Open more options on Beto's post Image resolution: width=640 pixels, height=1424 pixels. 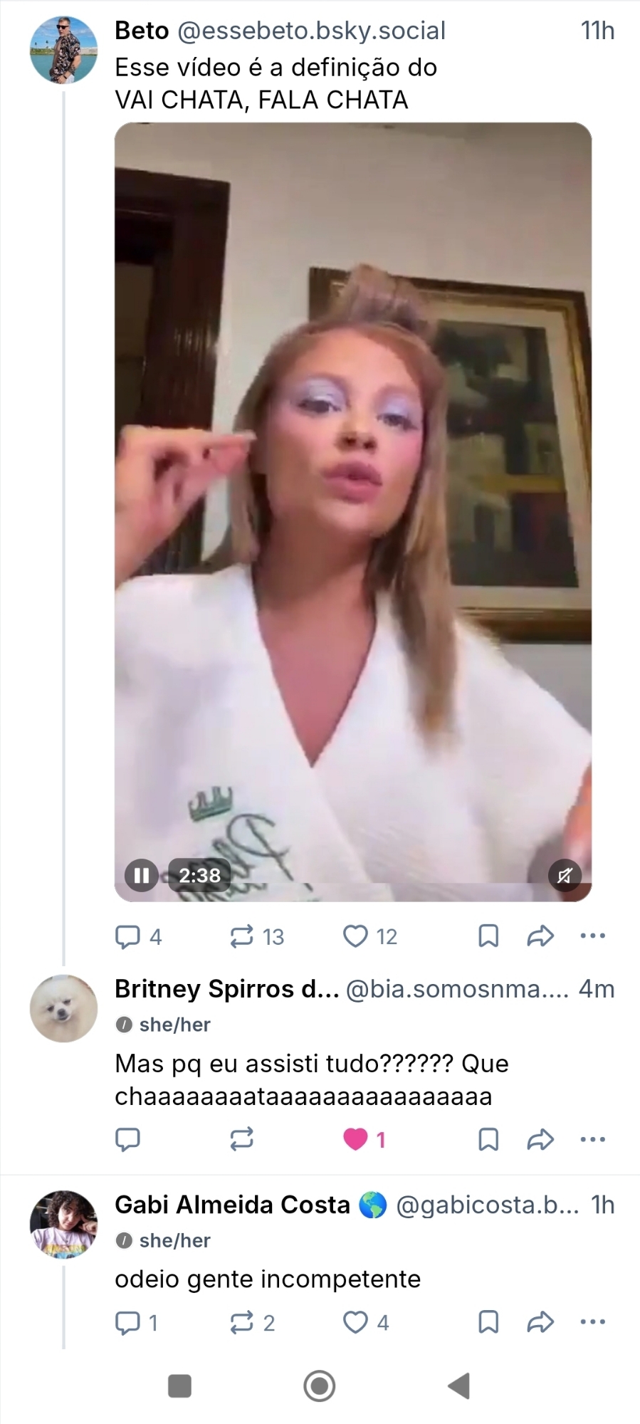(593, 936)
